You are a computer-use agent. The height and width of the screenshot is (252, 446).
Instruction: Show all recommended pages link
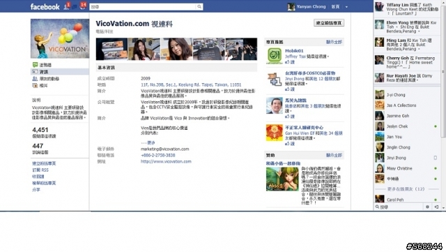(x=334, y=42)
